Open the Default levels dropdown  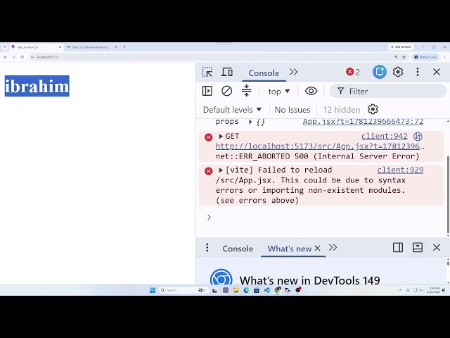[x=232, y=110]
